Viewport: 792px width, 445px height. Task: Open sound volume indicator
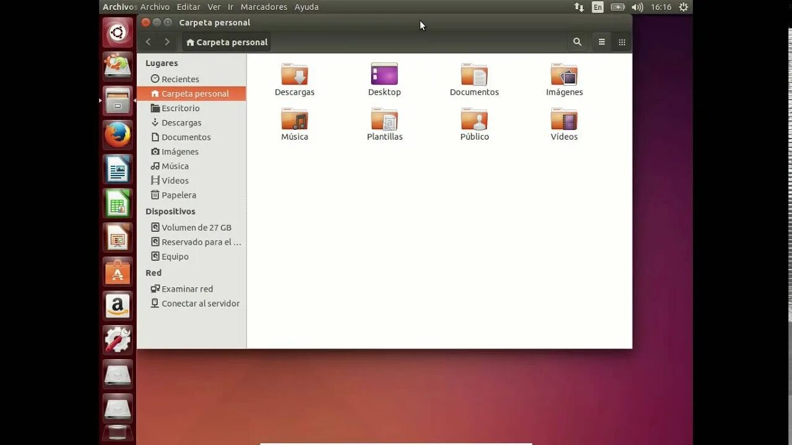coord(637,7)
